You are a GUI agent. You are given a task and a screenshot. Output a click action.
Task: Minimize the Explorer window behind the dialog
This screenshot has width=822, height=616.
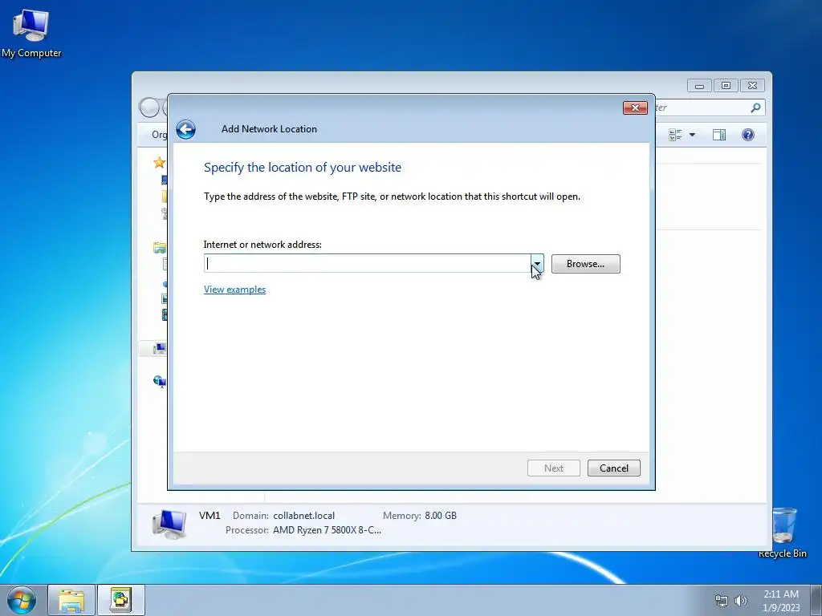click(699, 85)
